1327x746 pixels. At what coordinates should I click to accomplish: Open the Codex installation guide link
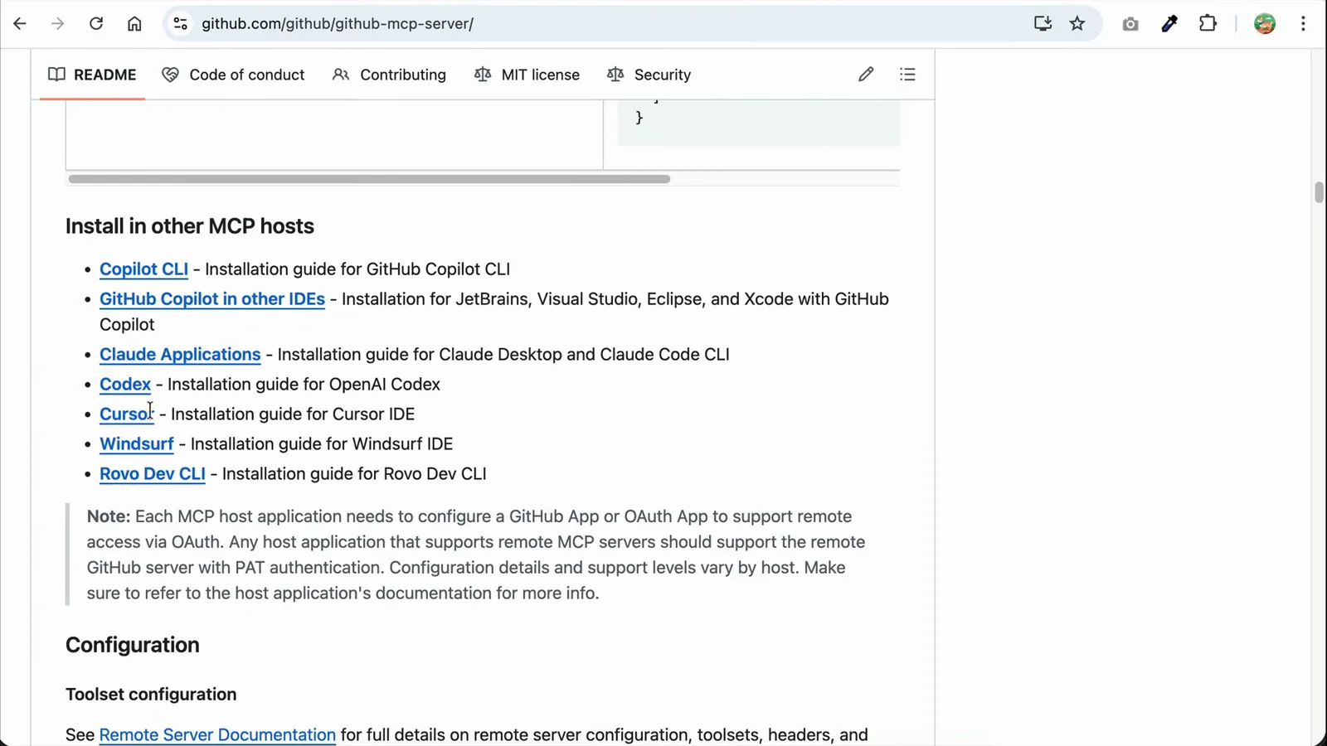125,385
